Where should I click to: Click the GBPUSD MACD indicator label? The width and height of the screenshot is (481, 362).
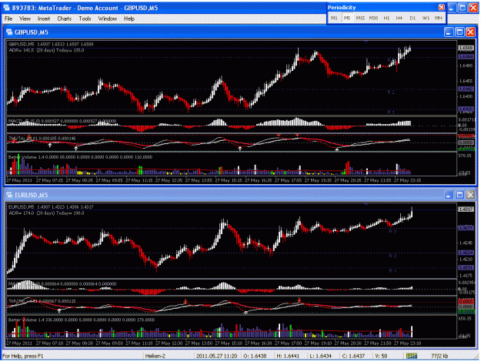click(x=62, y=121)
